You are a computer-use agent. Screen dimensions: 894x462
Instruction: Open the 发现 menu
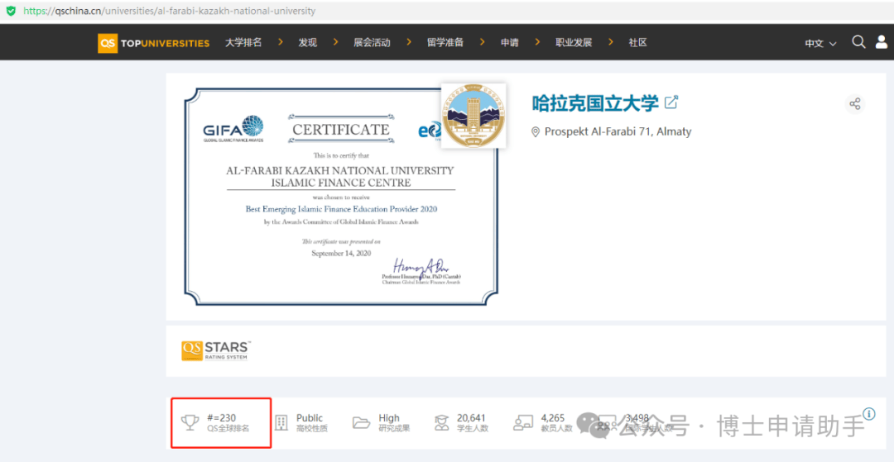tap(308, 43)
